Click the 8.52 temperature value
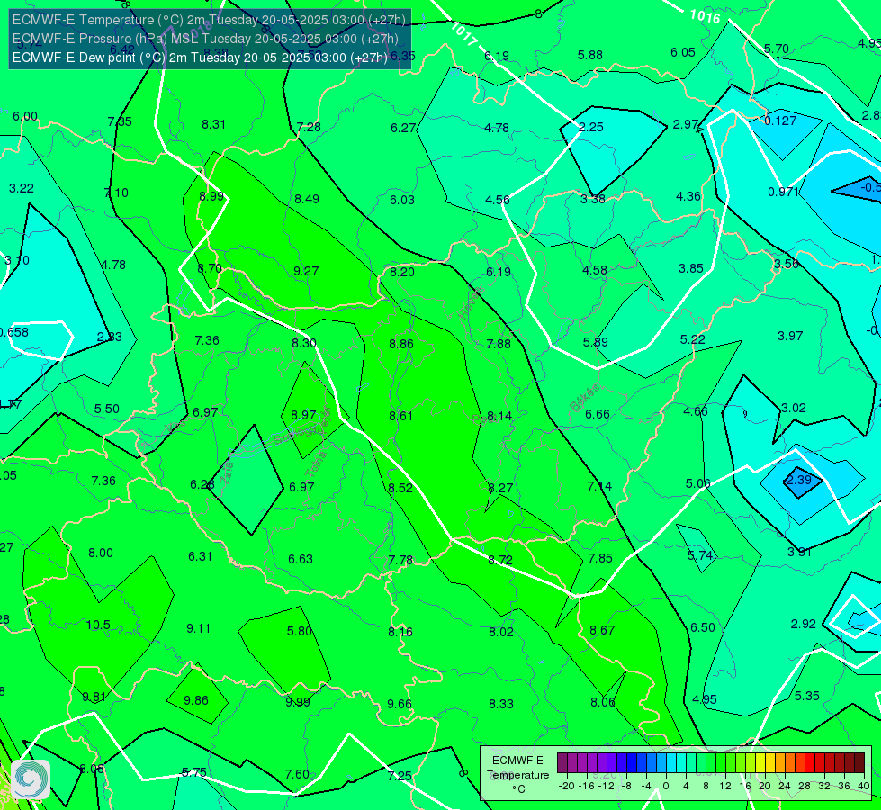The height and width of the screenshot is (810, 881). (400, 488)
